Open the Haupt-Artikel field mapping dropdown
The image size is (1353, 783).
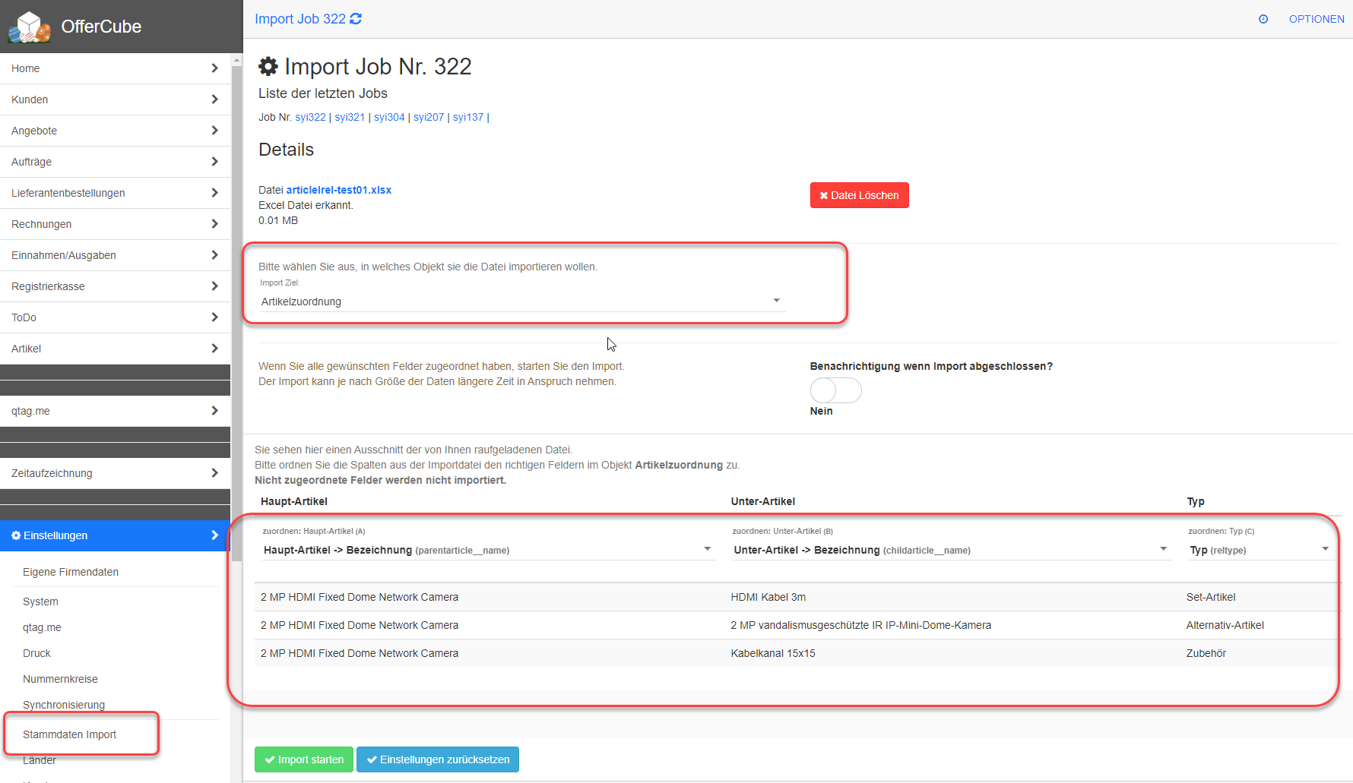pos(486,550)
